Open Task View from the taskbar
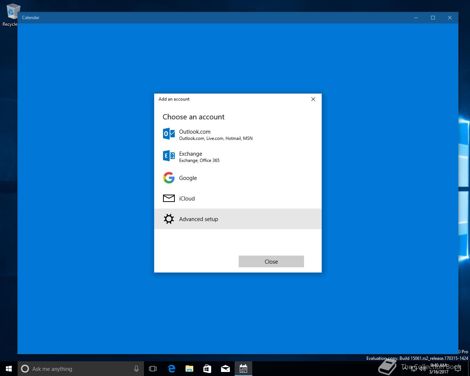The image size is (470, 376). (153, 369)
